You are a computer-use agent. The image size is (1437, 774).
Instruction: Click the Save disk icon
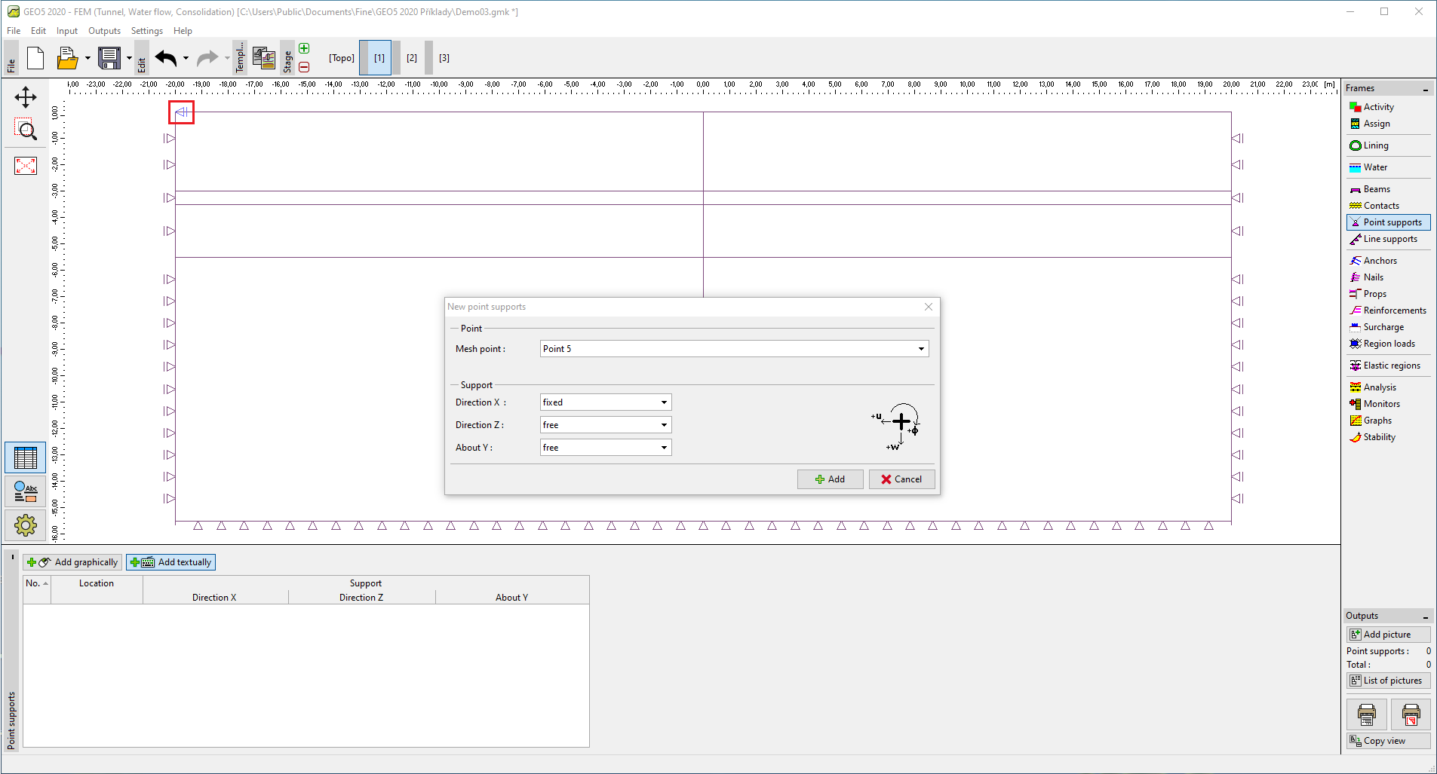click(109, 58)
